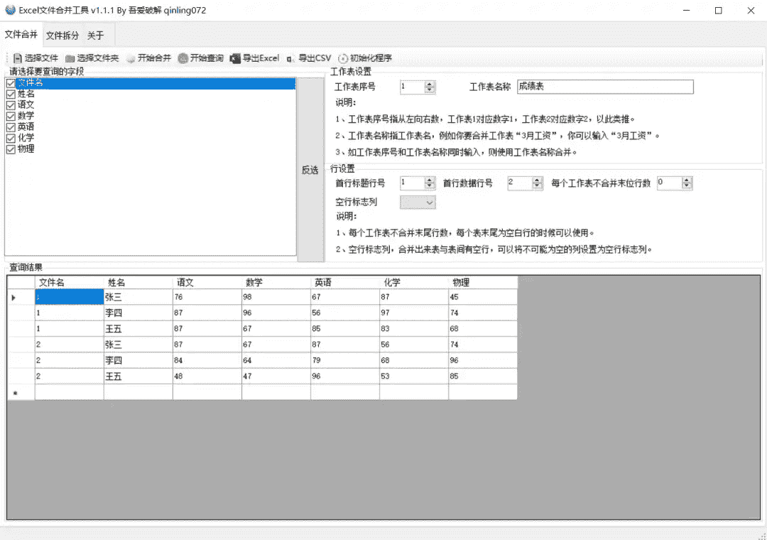Uncheck the 姓名 field checkbox
The height and width of the screenshot is (540, 767).
tap(11, 94)
